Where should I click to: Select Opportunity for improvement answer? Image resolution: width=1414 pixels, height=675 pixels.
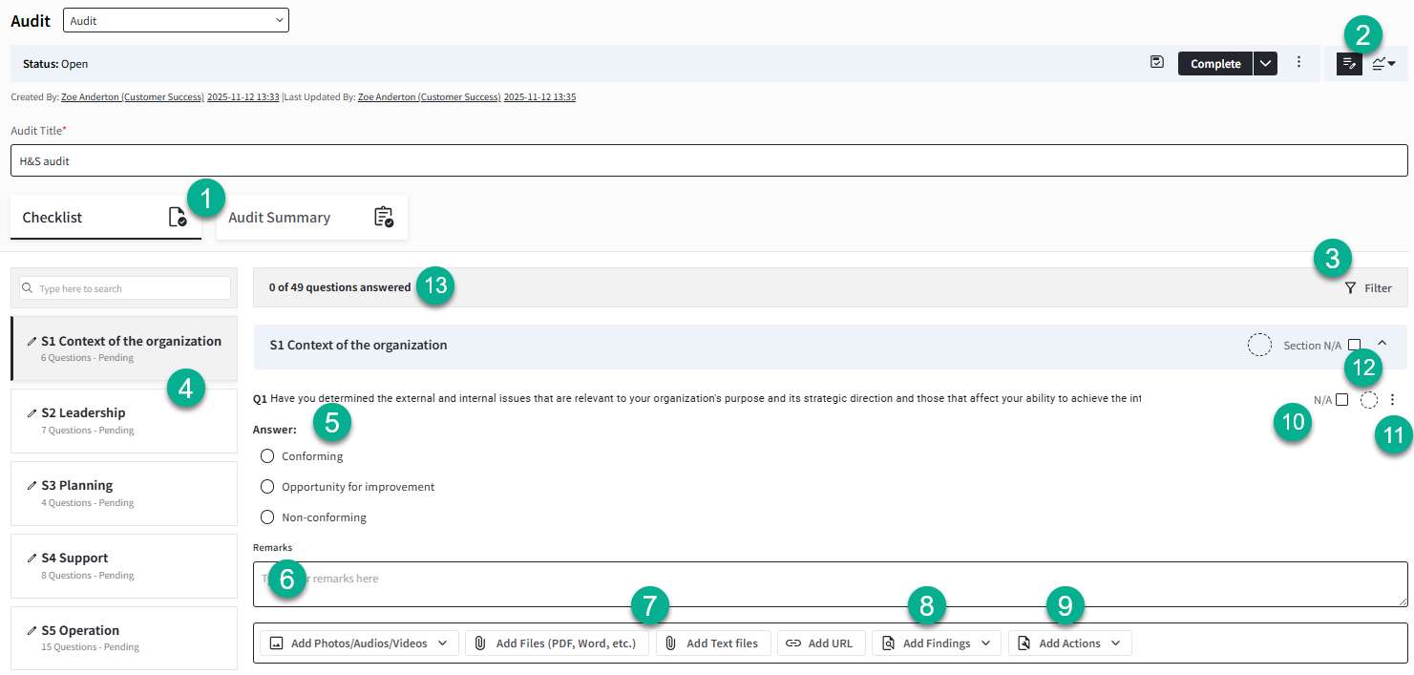point(267,487)
